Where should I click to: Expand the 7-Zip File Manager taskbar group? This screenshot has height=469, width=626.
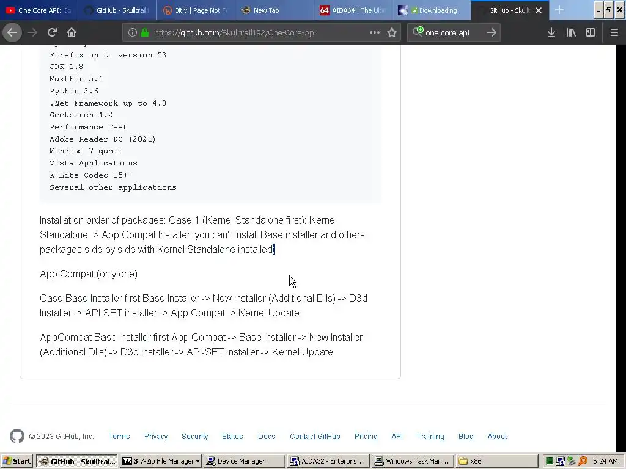(161, 461)
